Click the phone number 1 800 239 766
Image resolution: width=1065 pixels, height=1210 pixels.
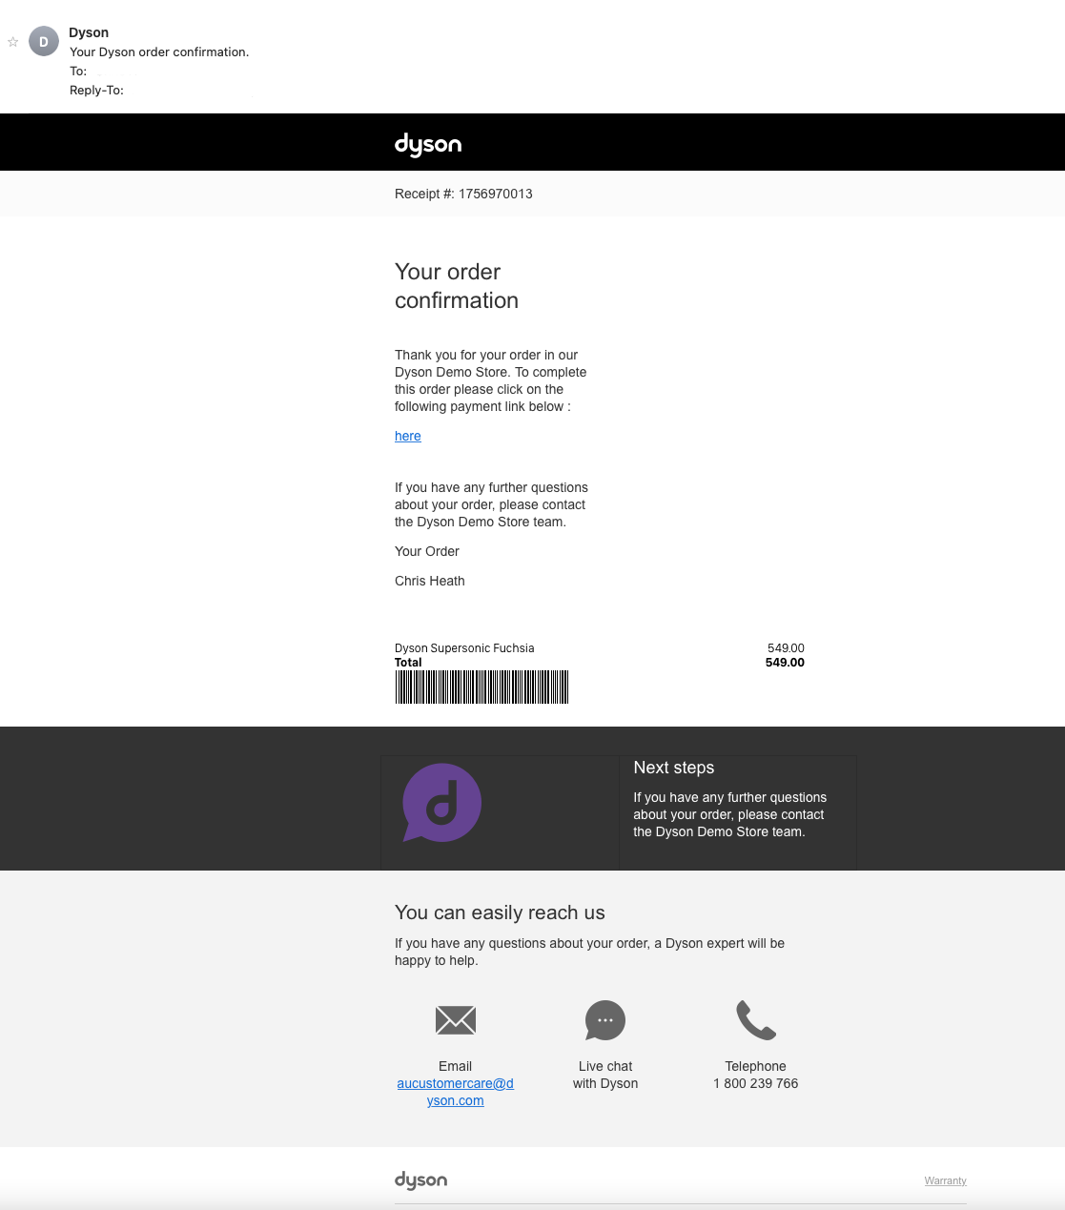(755, 1083)
